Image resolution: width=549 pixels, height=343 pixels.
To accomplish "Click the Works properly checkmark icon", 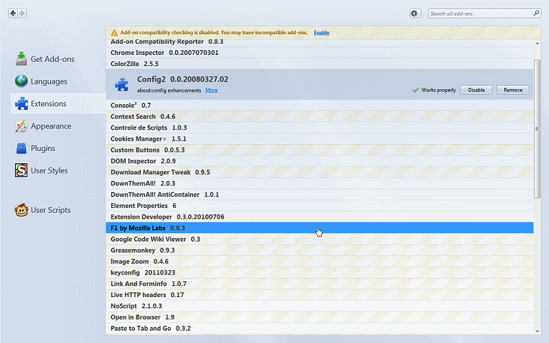I will (416, 91).
